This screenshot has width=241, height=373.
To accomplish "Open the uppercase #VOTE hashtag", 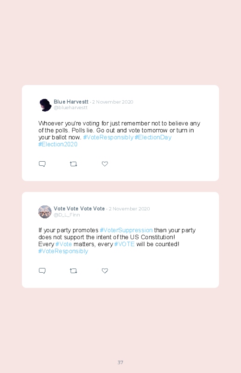I will [124, 244].
